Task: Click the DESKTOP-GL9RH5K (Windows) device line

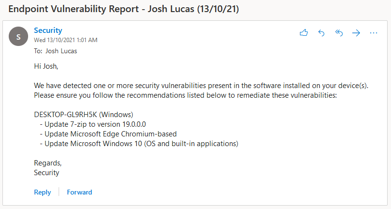Action: (83, 115)
